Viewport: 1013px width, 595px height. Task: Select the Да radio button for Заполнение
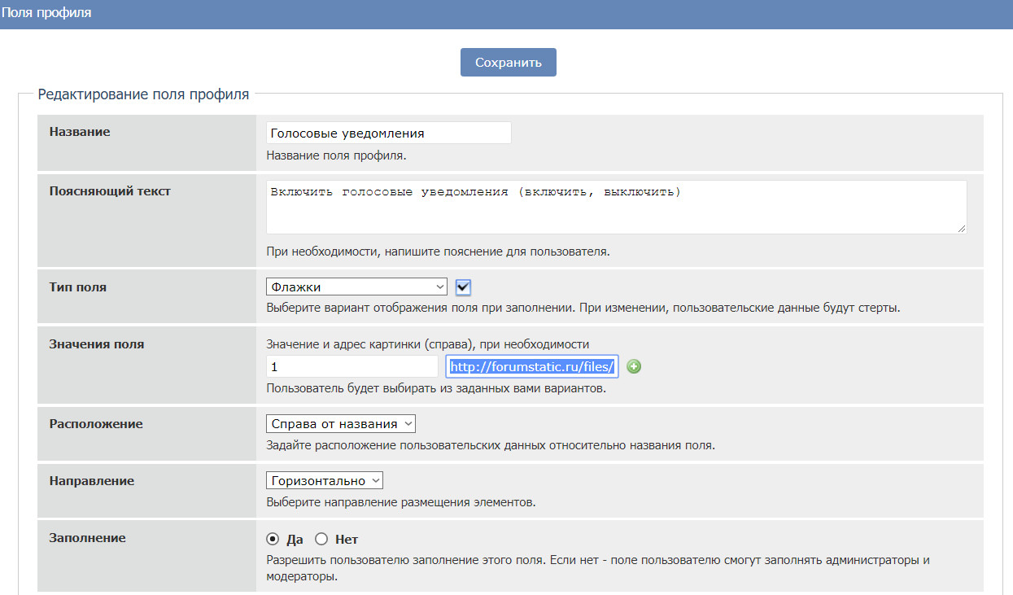[273, 539]
